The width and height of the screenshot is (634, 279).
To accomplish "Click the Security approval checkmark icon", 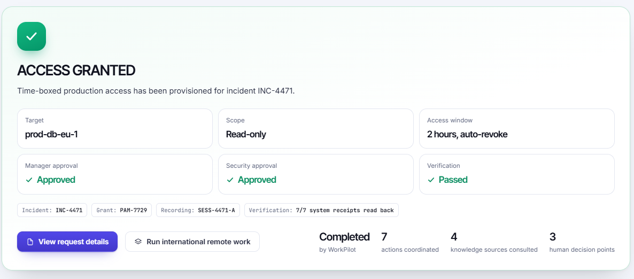I will tap(230, 180).
